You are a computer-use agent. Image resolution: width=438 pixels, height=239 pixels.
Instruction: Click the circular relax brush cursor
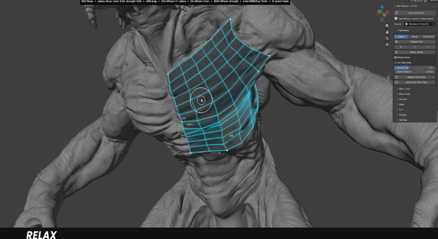201,100
